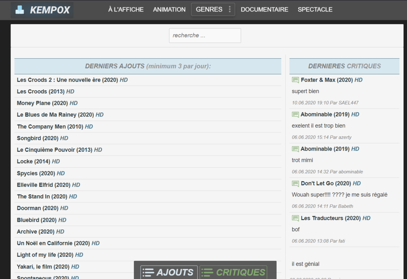Open Bluebird (2020)
This screenshot has height=279, width=407.
42,220
